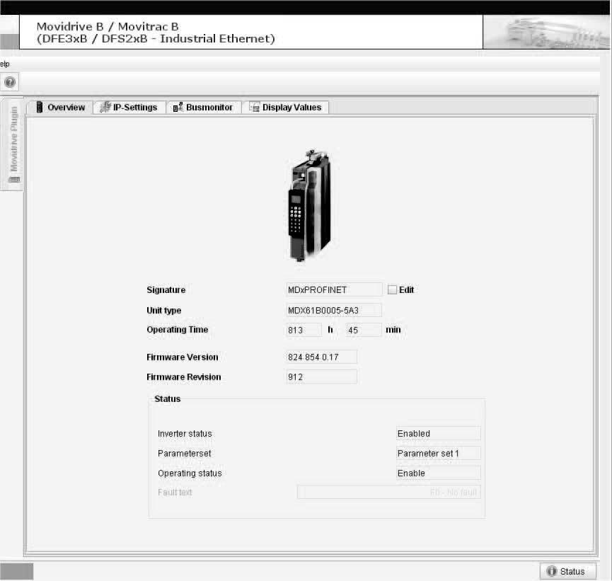Click the Movidrive device image
Screen dimensions: 612x581
tap(311, 205)
